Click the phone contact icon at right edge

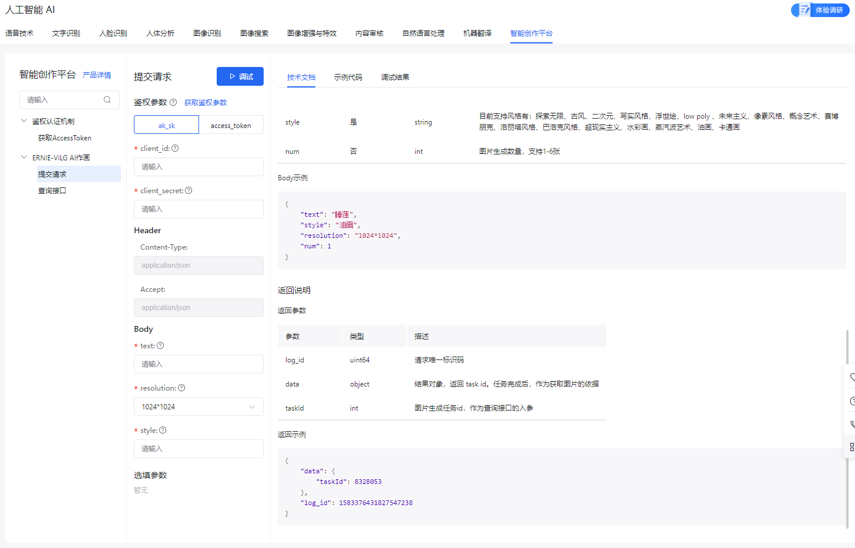tap(852, 423)
